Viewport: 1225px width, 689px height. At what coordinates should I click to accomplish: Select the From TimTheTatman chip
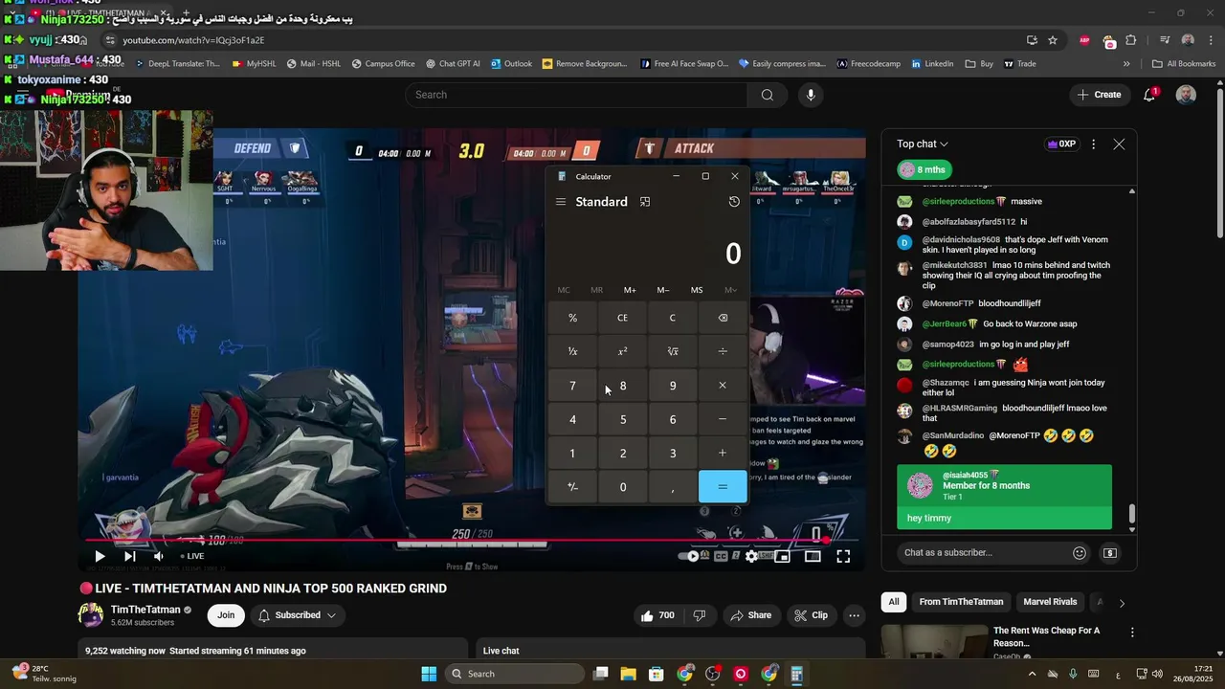point(961,602)
